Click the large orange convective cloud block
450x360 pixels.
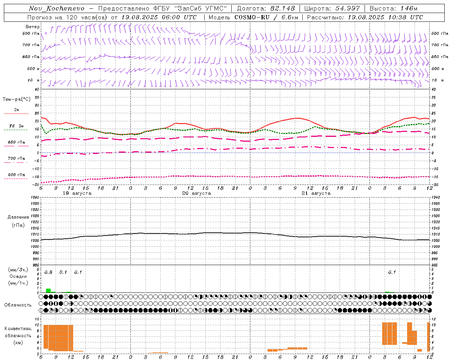58,337
